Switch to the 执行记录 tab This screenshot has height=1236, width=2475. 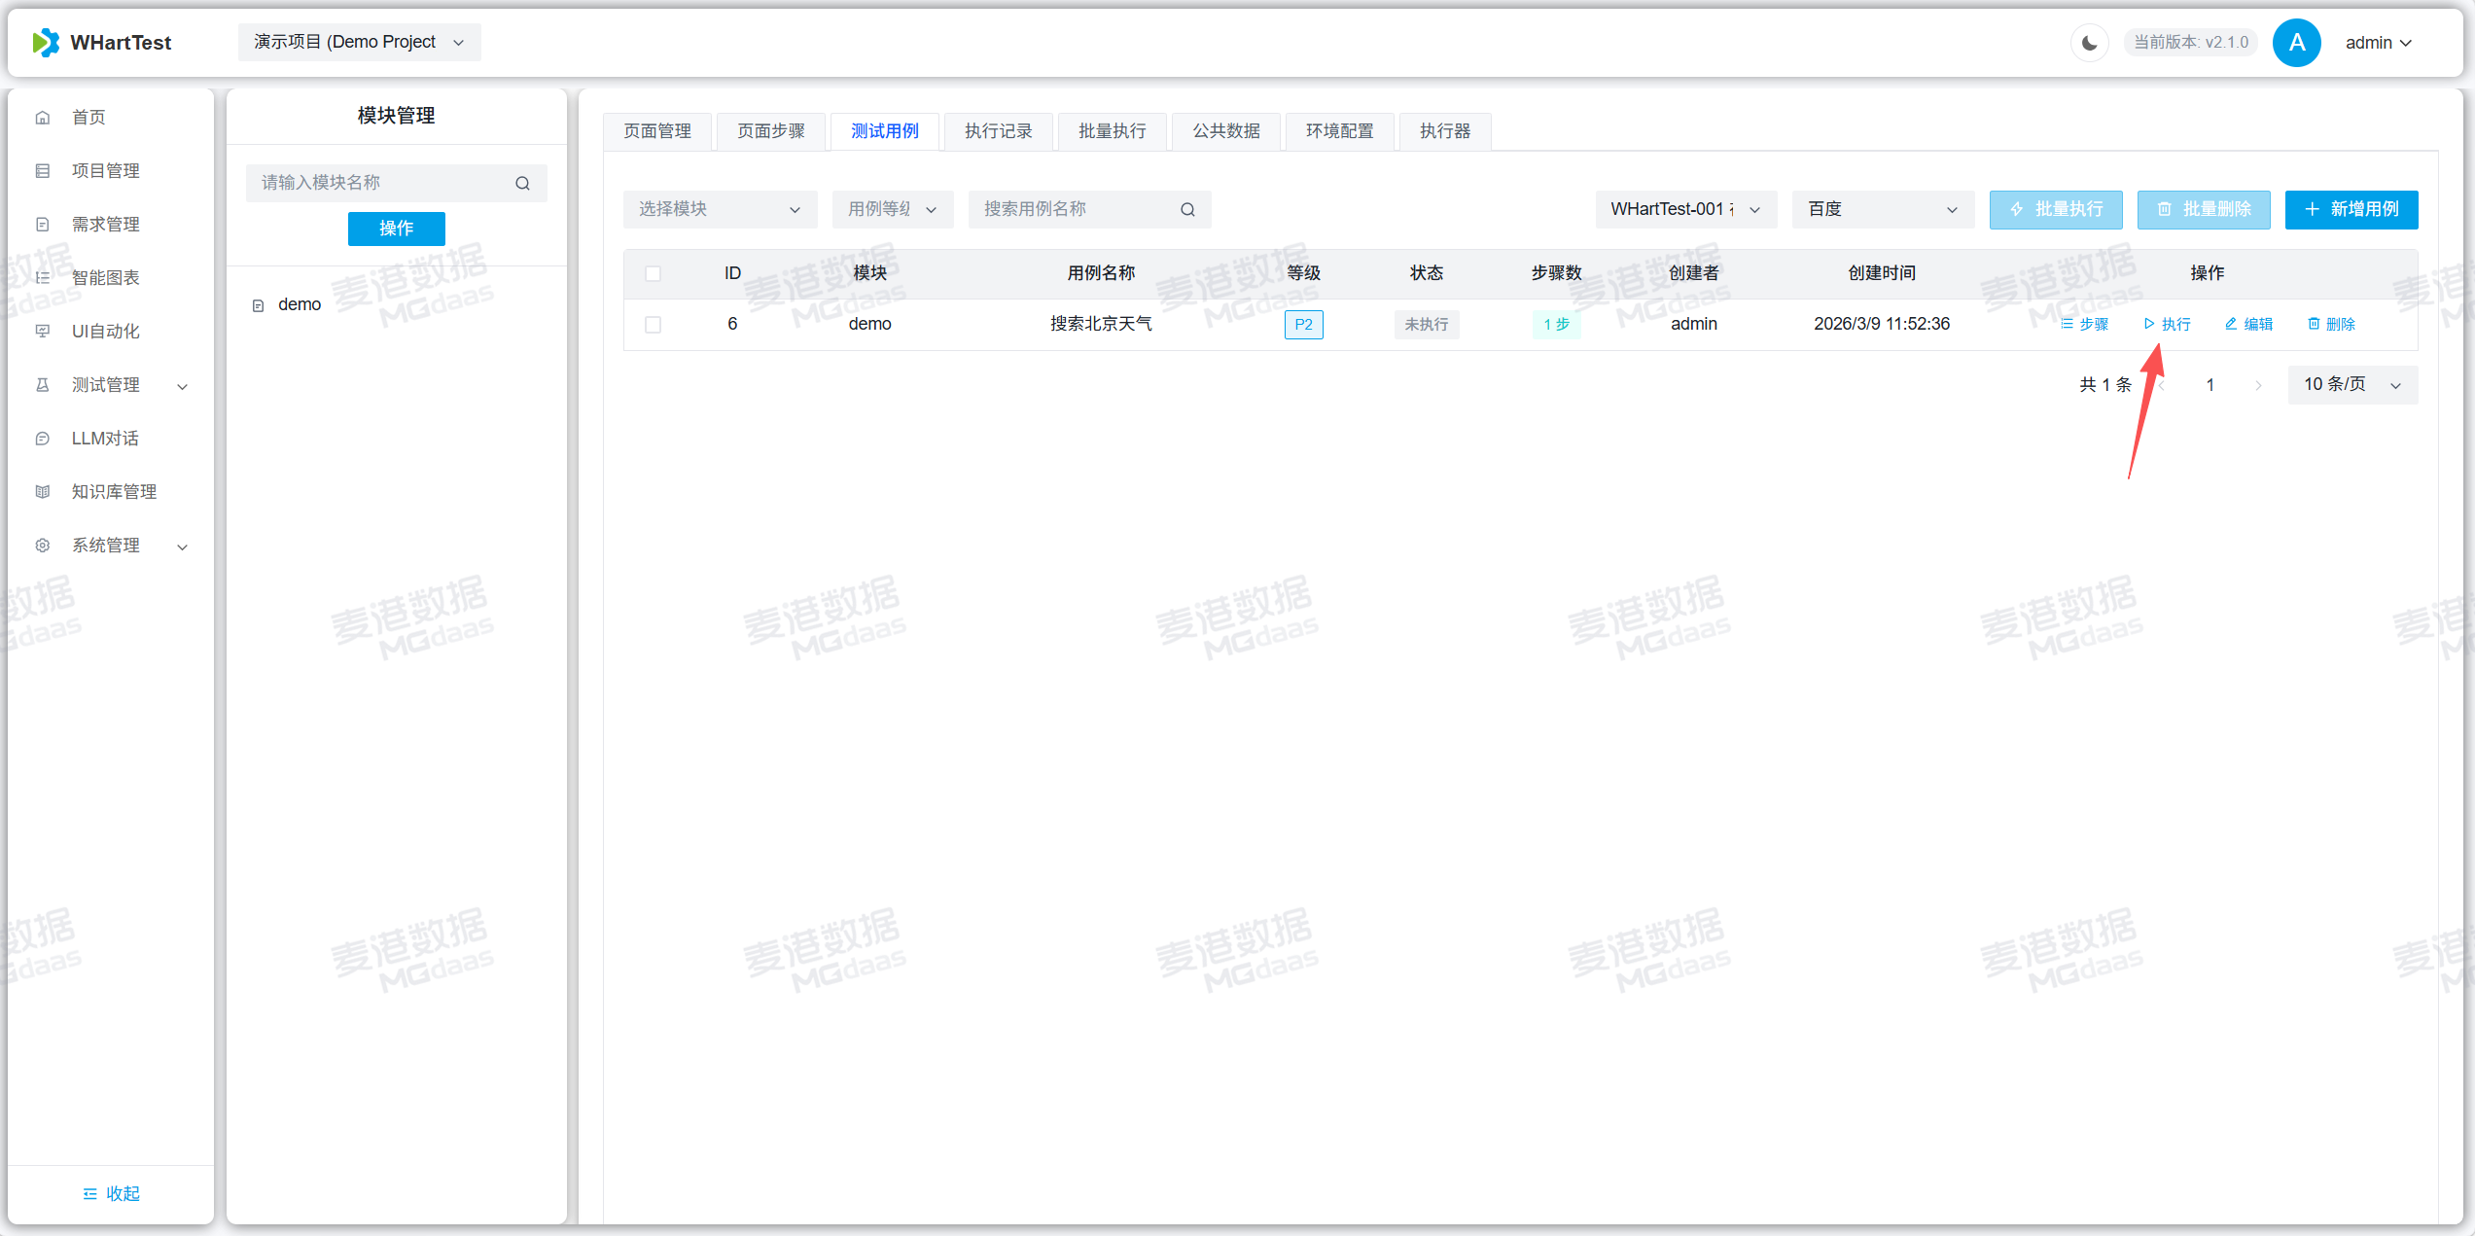(998, 131)
